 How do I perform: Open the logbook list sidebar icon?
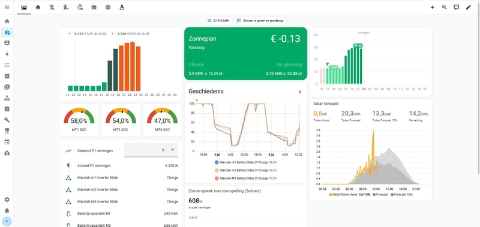point(7,65)
